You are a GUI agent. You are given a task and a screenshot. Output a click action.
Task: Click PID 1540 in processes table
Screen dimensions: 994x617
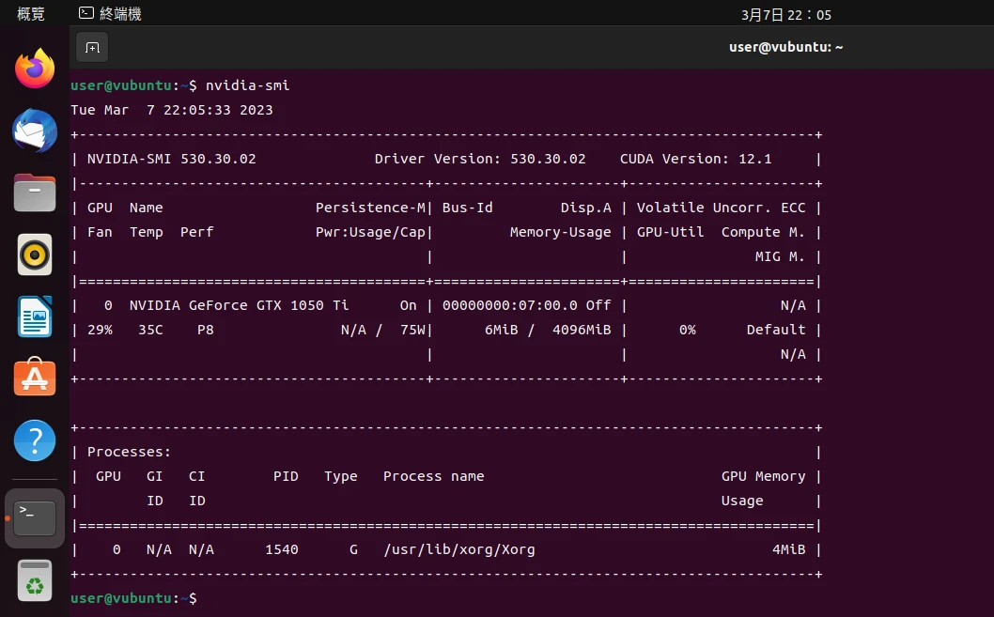[281, 549]
